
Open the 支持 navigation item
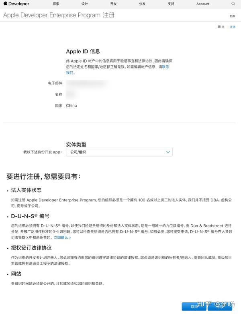pyautogui.click(x=171, y=4)
